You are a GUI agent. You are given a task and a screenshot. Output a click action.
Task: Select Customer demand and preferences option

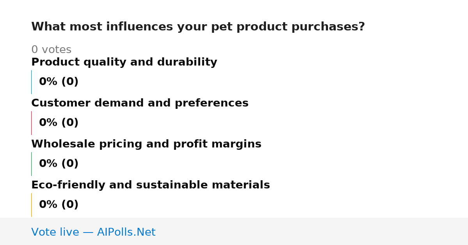(140, 103)
